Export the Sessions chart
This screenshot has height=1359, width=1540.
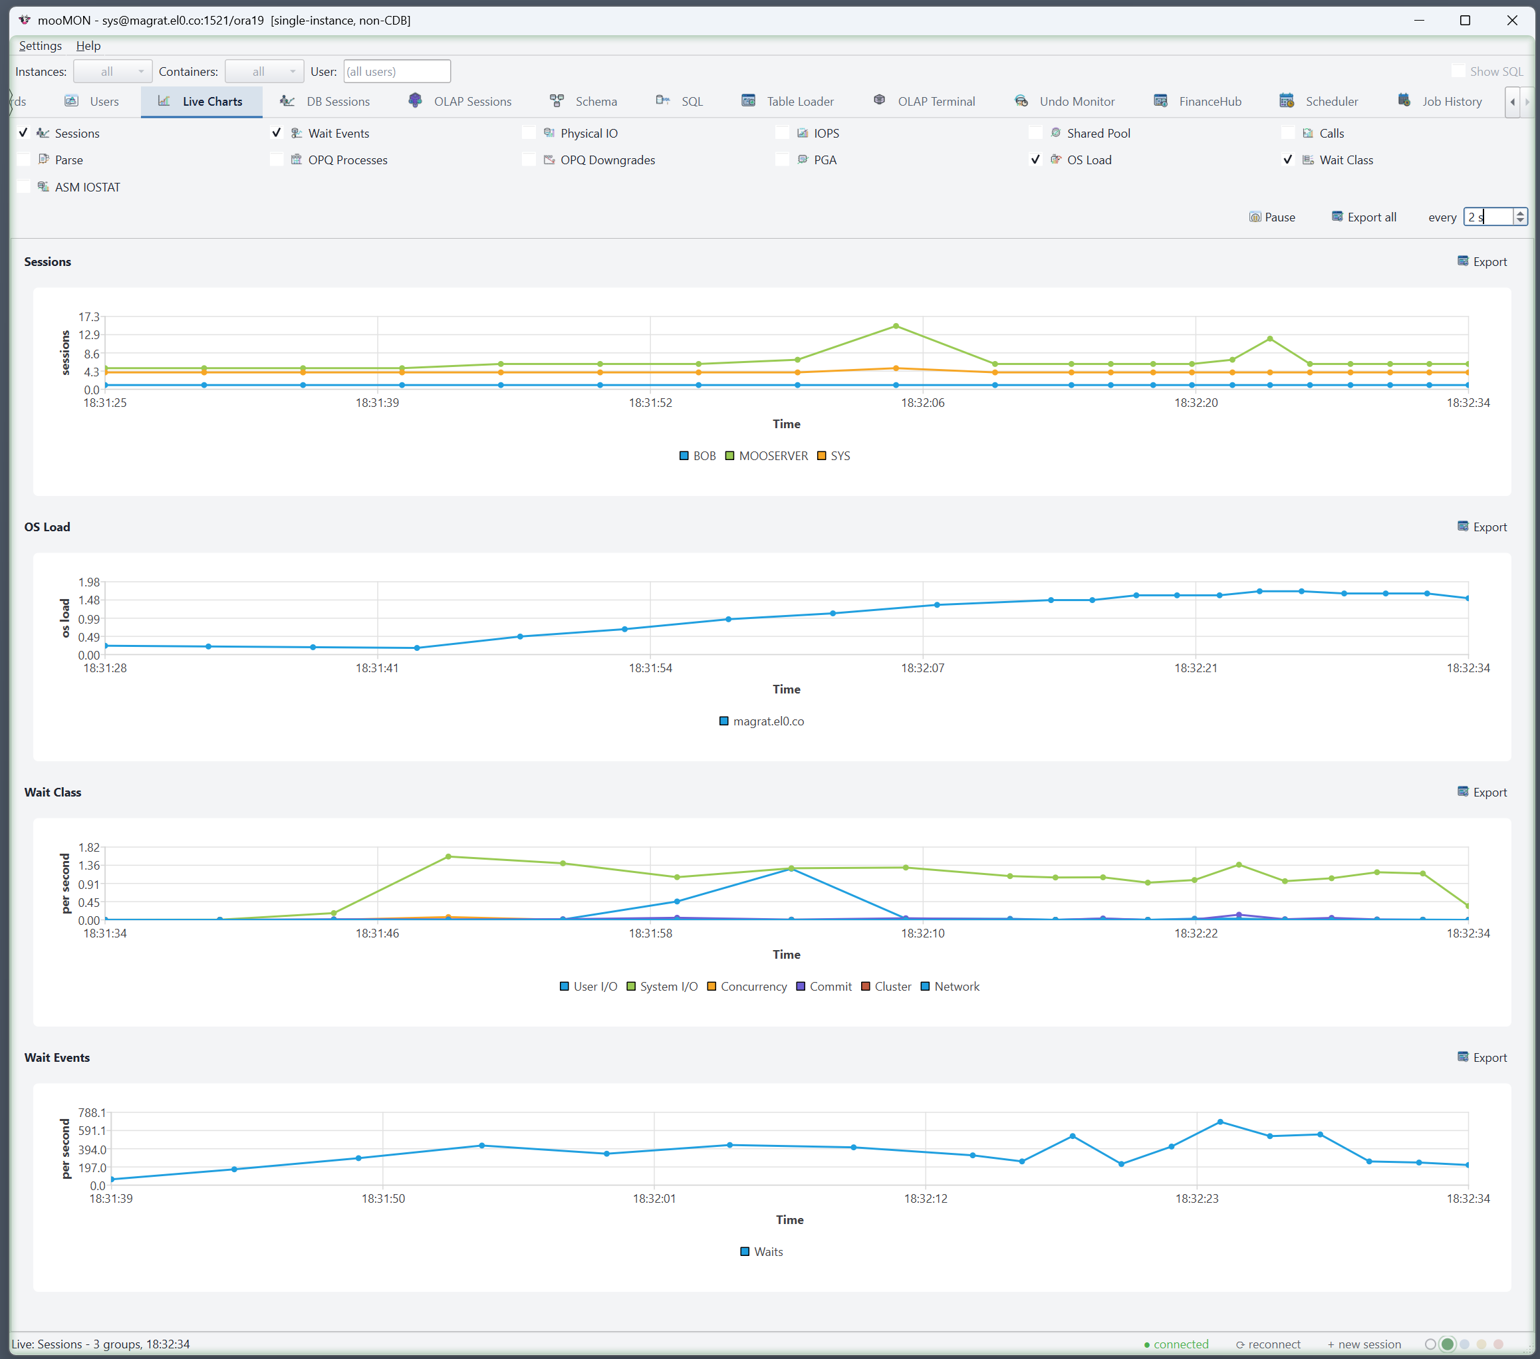click(1482, 261)
